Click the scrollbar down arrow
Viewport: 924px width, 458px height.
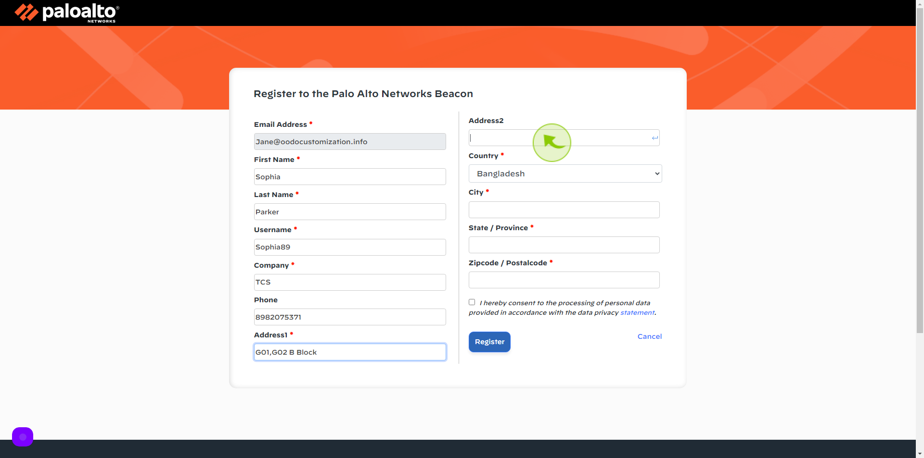pos(920,454)
